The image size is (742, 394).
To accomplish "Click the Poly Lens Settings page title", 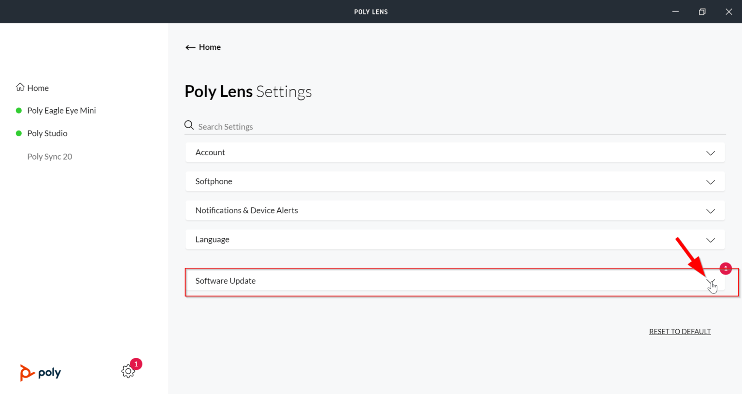I will point(248,91).
